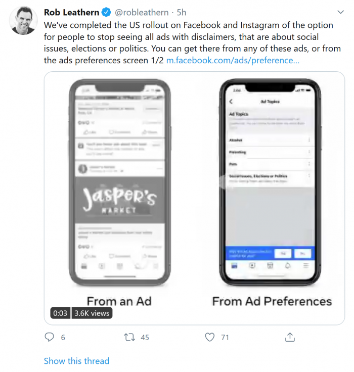Click the reply speech bubble icon
This screenshot has width=354, height=372.
(x=49, y=337)
